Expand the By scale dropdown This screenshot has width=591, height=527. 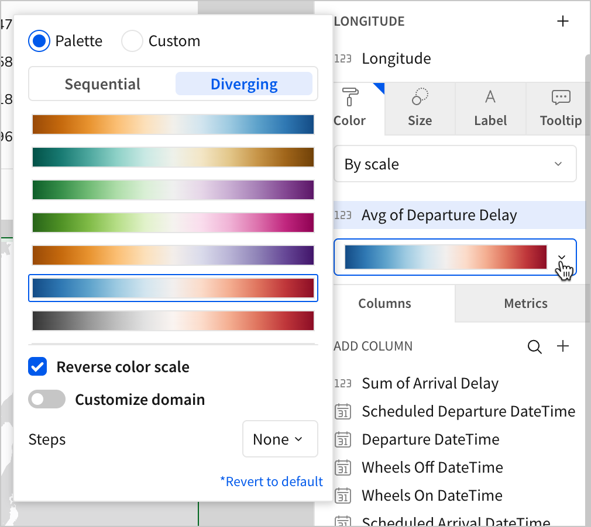pyautogui.click(x=455, y=164)
